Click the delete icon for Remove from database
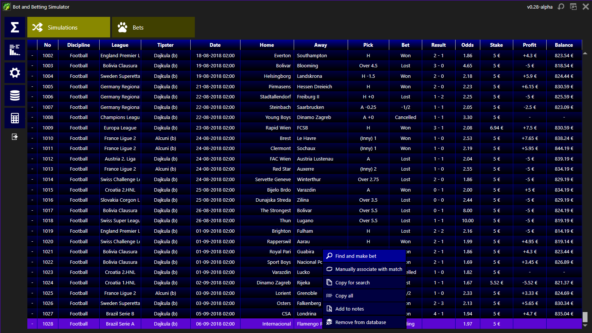The height and width of the screenshot is (333, 592). pyautogui.click(x=329, y=322)
